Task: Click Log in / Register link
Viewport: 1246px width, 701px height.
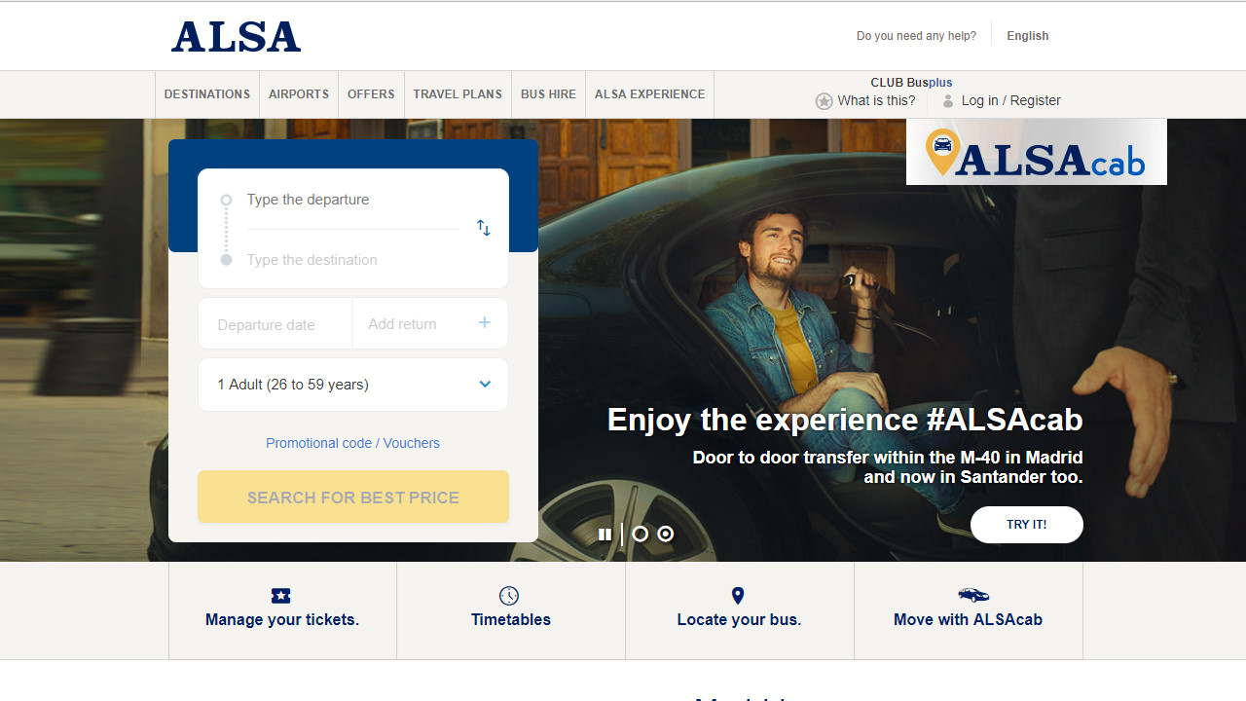Action: tap(1010, 100)
